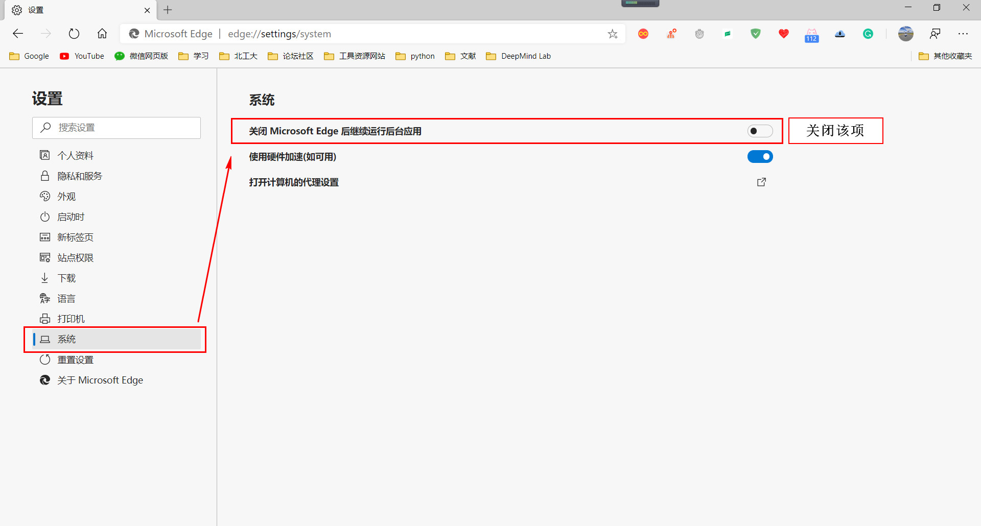Open the 站点权限 settings section
The height and width of the screenshot is (526, 981).
pyautogui.click(x=117, y=257)
